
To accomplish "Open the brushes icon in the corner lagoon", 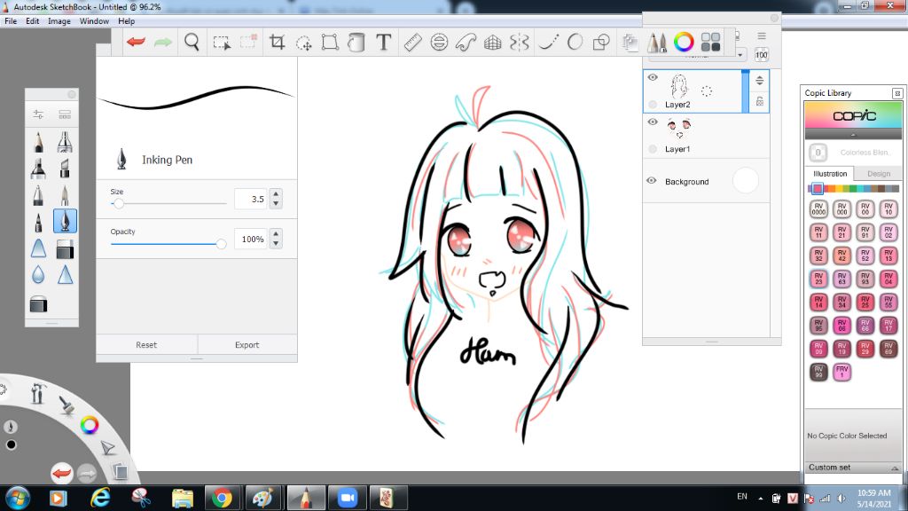I will point(67,405).
